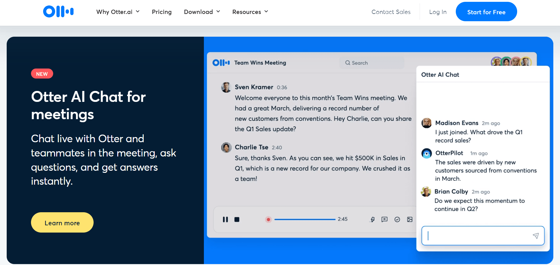Click the highlight pen icon in the recording bar

(372, 219)
